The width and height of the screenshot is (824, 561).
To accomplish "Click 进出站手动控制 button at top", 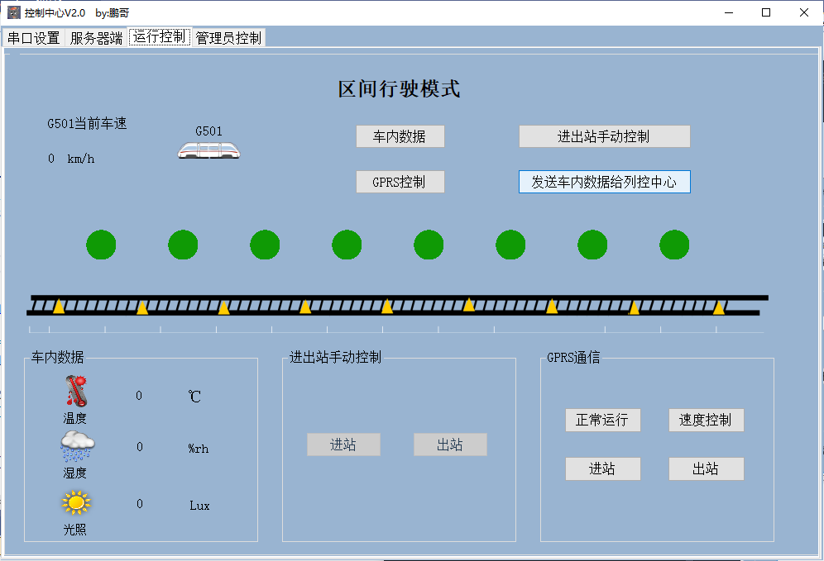I will point(604,136).
